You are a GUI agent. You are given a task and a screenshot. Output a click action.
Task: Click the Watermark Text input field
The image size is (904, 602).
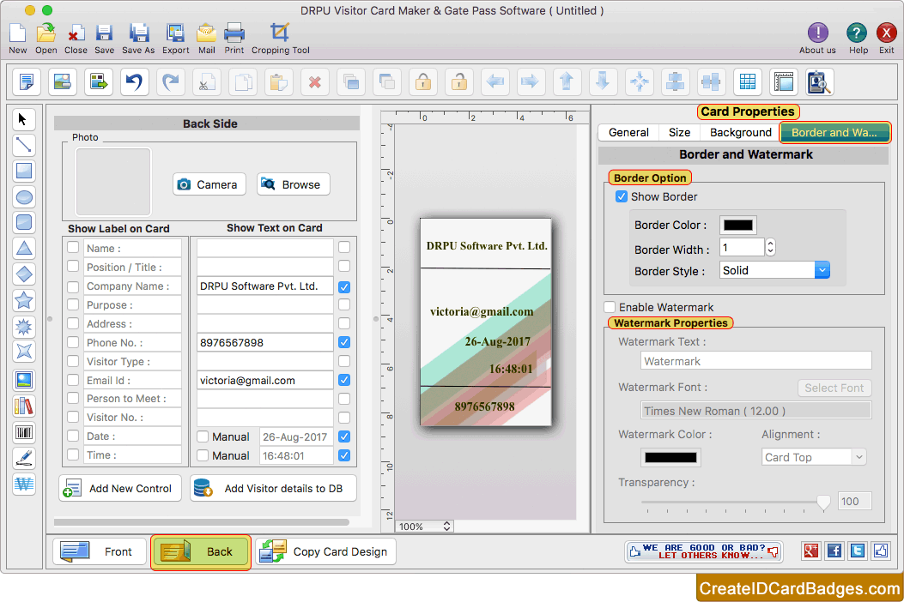[755, 361]
